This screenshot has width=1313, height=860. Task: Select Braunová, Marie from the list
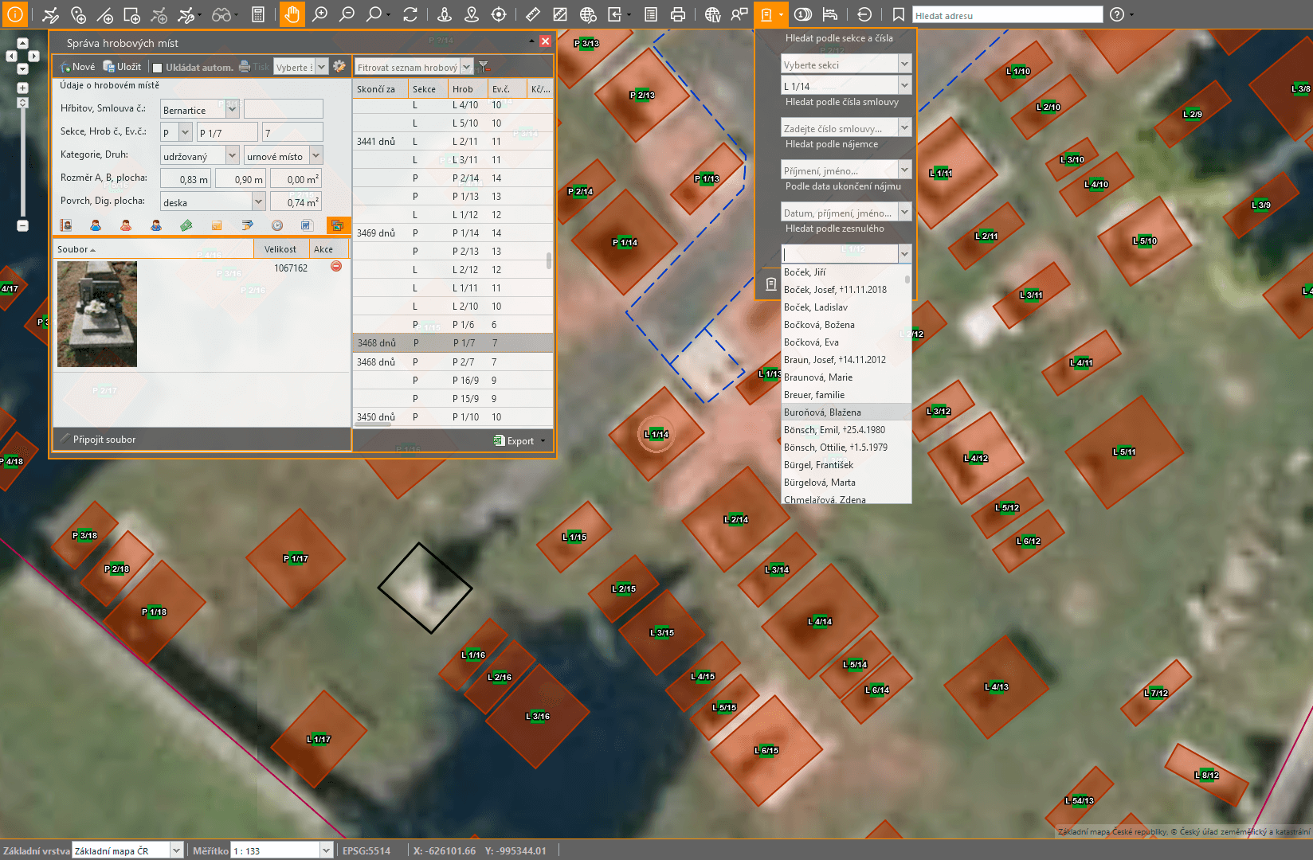click(x=818, y=377)
